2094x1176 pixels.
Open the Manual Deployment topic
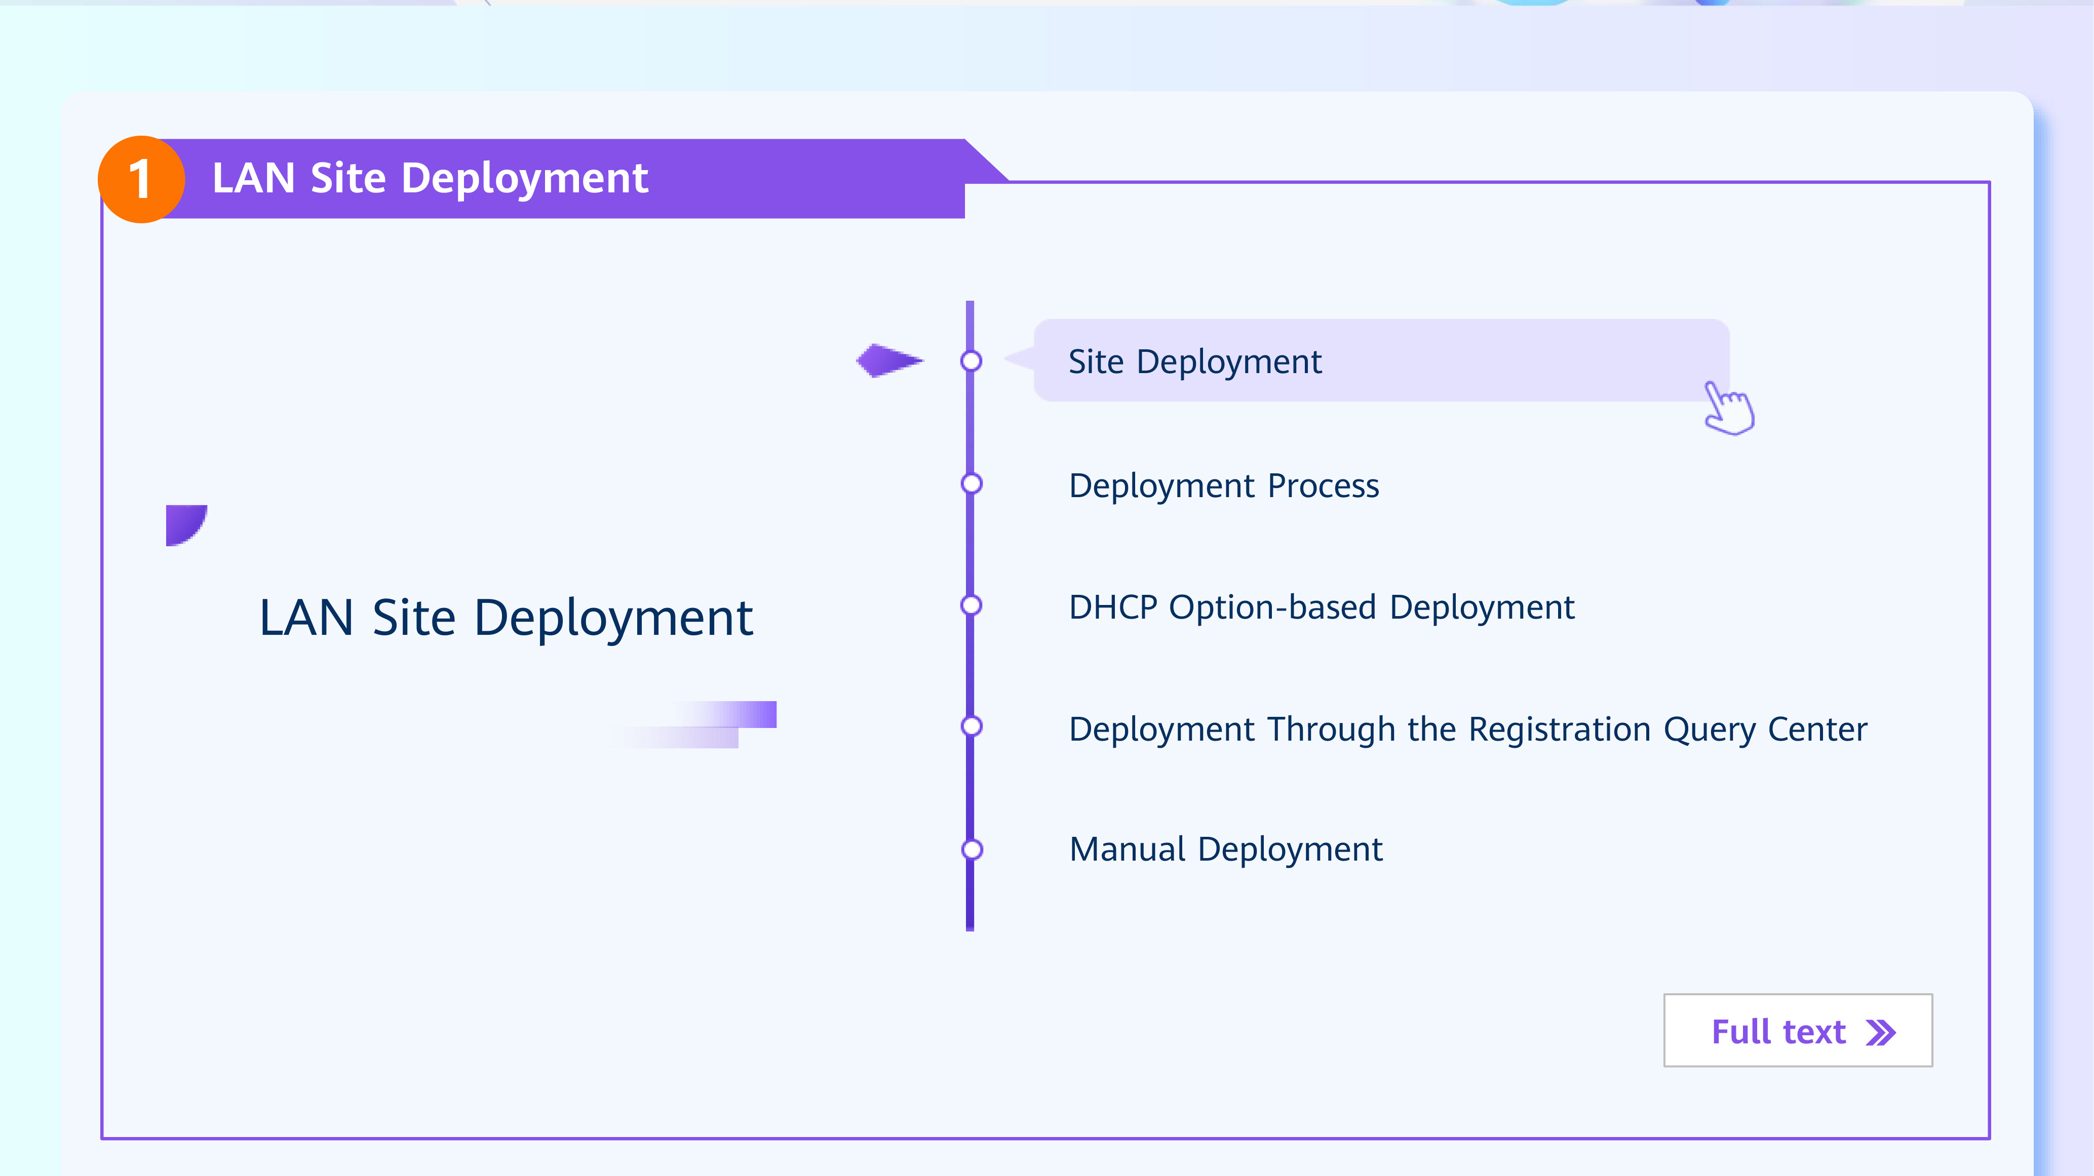(1225, 849)
